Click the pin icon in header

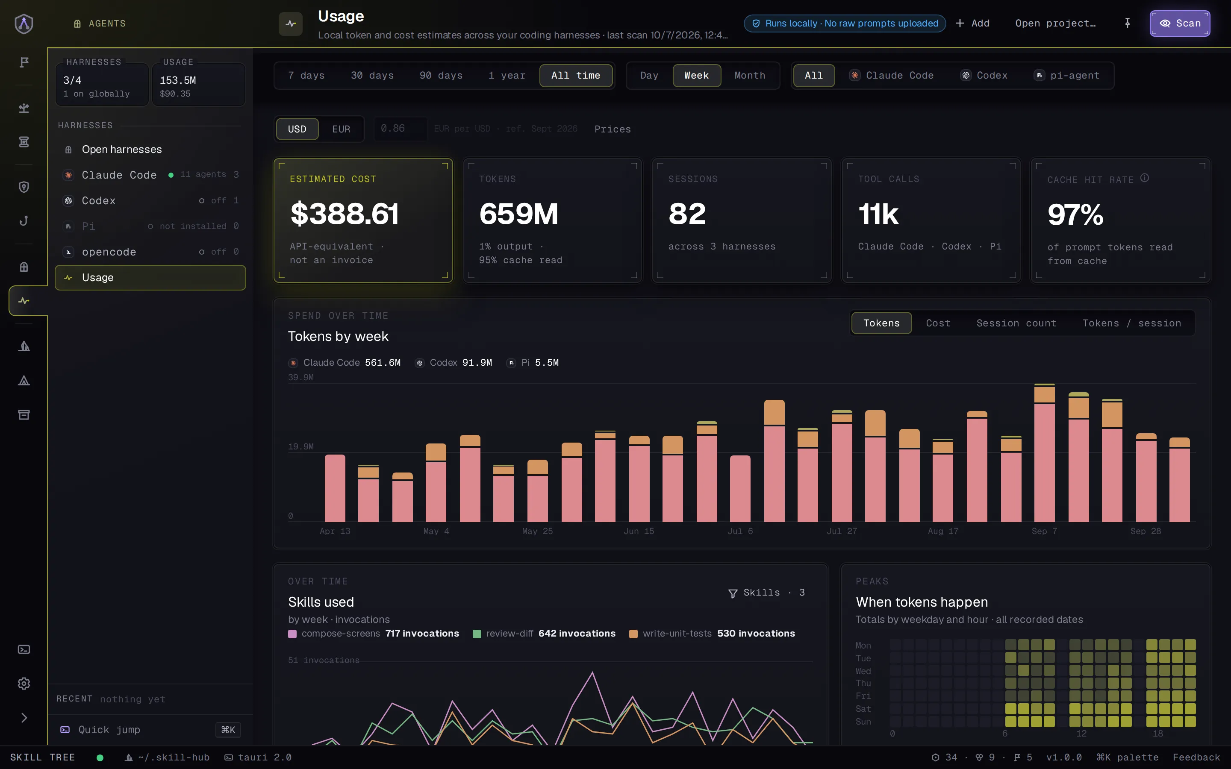click(1127, 23)
